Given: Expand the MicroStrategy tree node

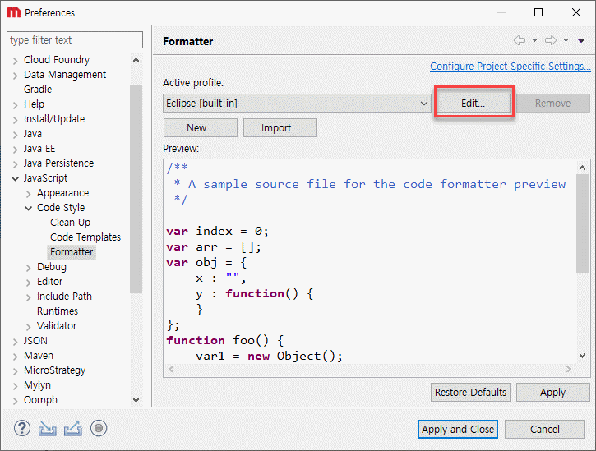Looking at the screenshot, I should [x=15, y=371].
